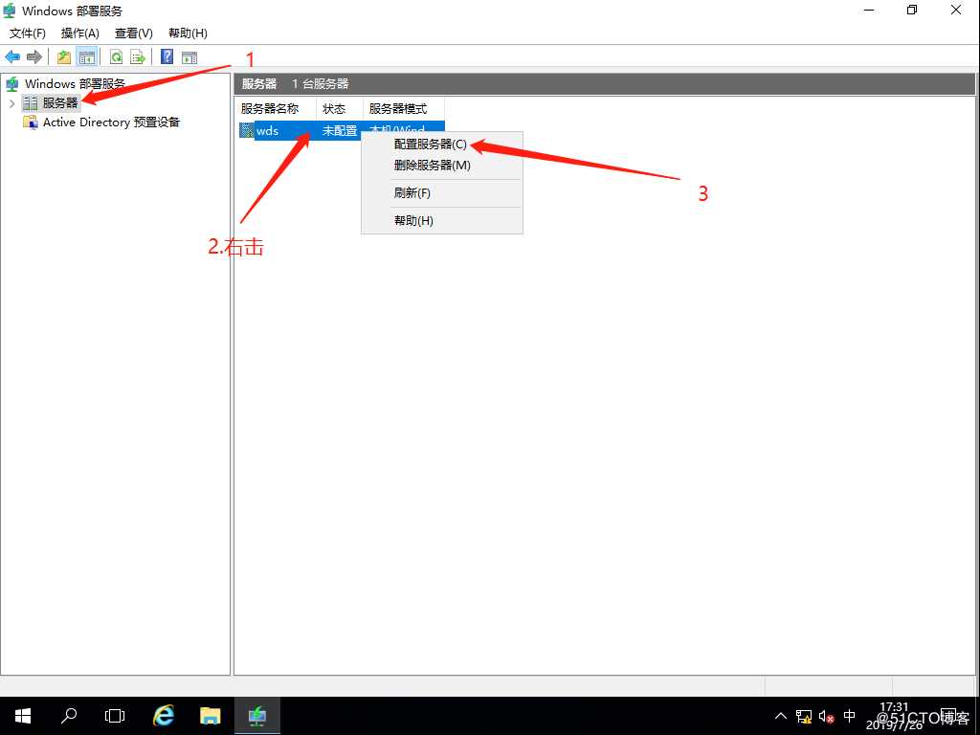Open File Explorer from the taskbar

pos(210,716)
